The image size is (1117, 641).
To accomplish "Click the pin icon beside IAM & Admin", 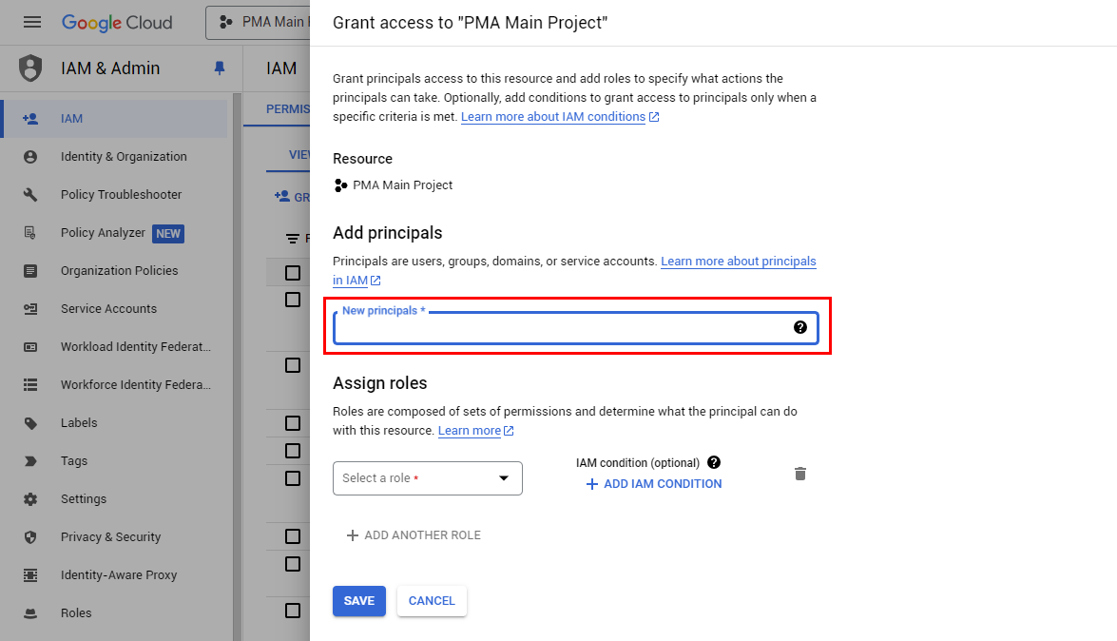I will (x=220, y=68).
